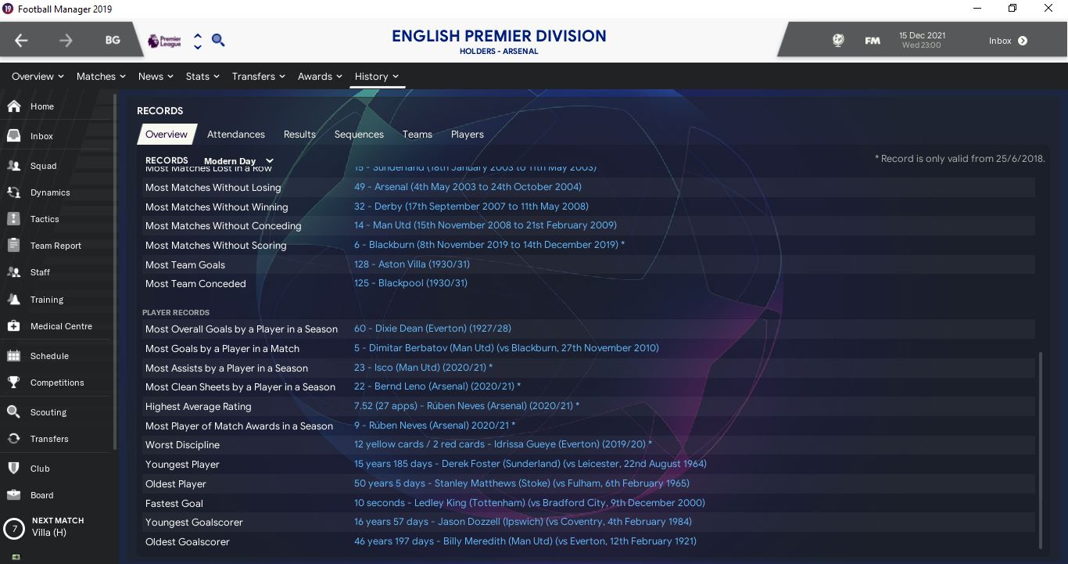Go forward with the right arrow
The image size is (1068, 564).
coord(66,41)
